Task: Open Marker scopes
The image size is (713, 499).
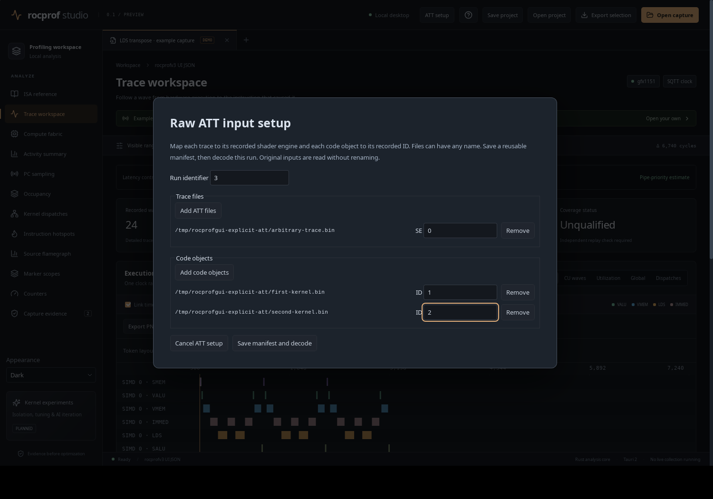Action: [51, 274]
